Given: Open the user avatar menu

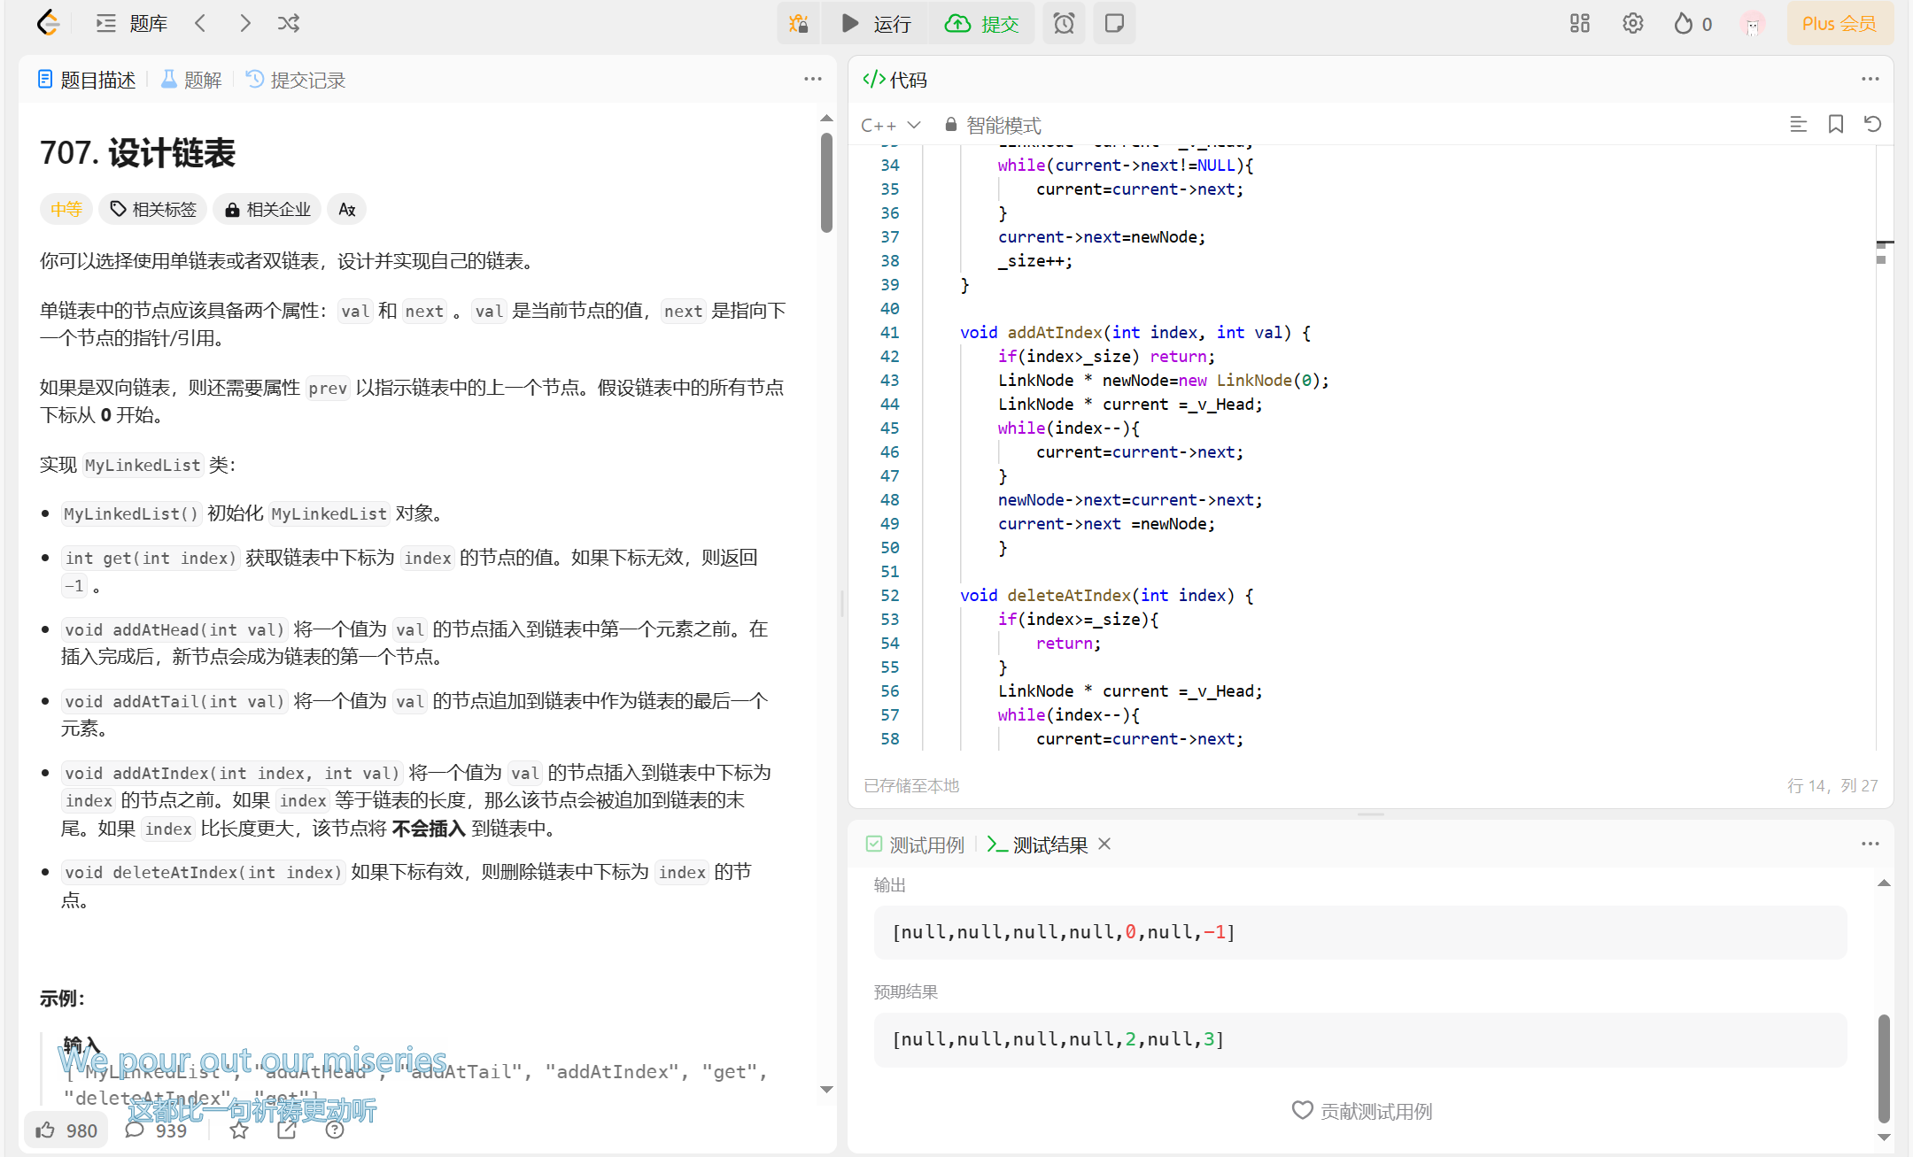Looking at the screenshot, I should (x=1753, y=24).
